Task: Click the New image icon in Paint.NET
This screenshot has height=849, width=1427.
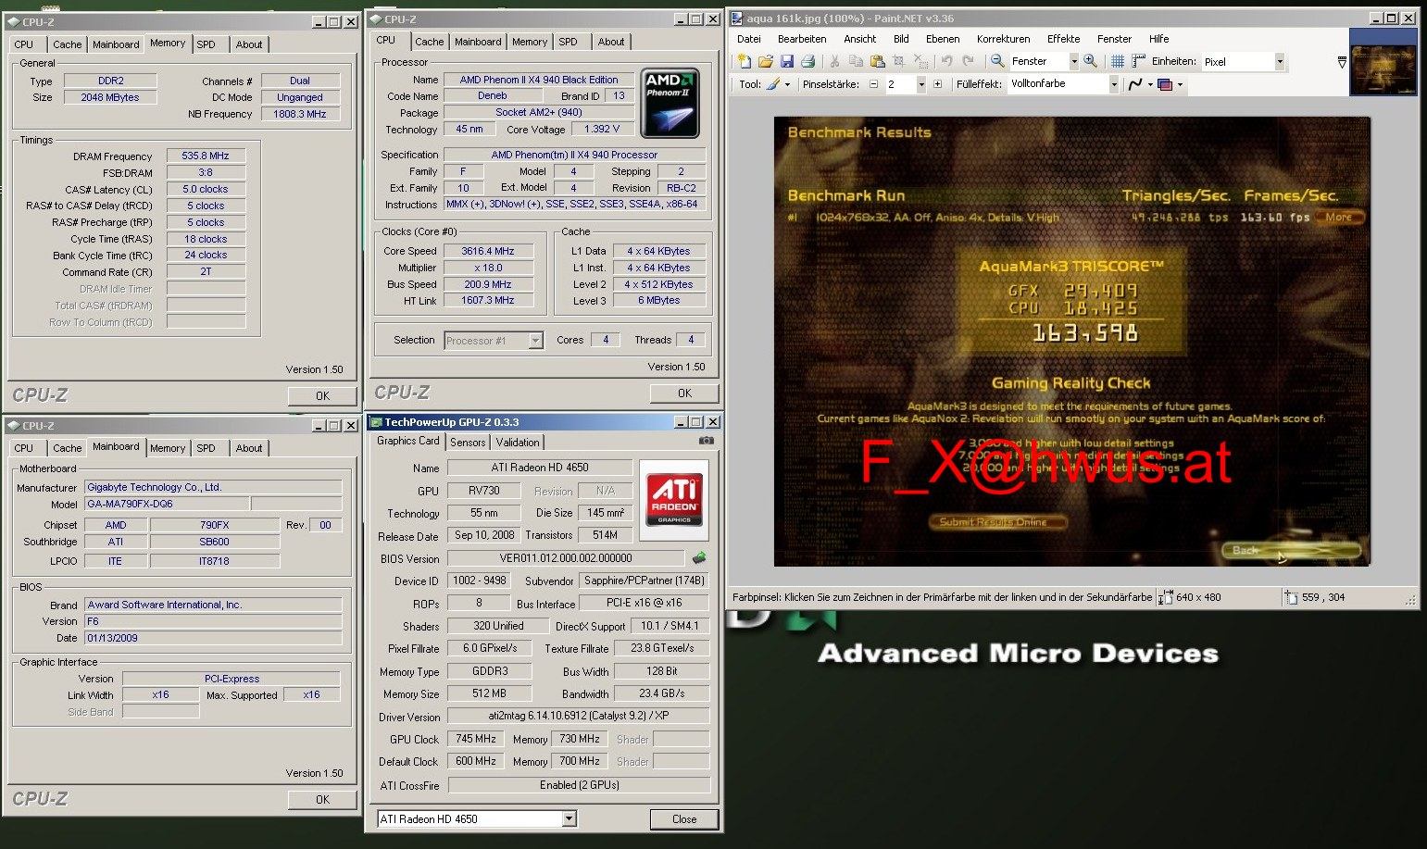Action: pos(744,61)
